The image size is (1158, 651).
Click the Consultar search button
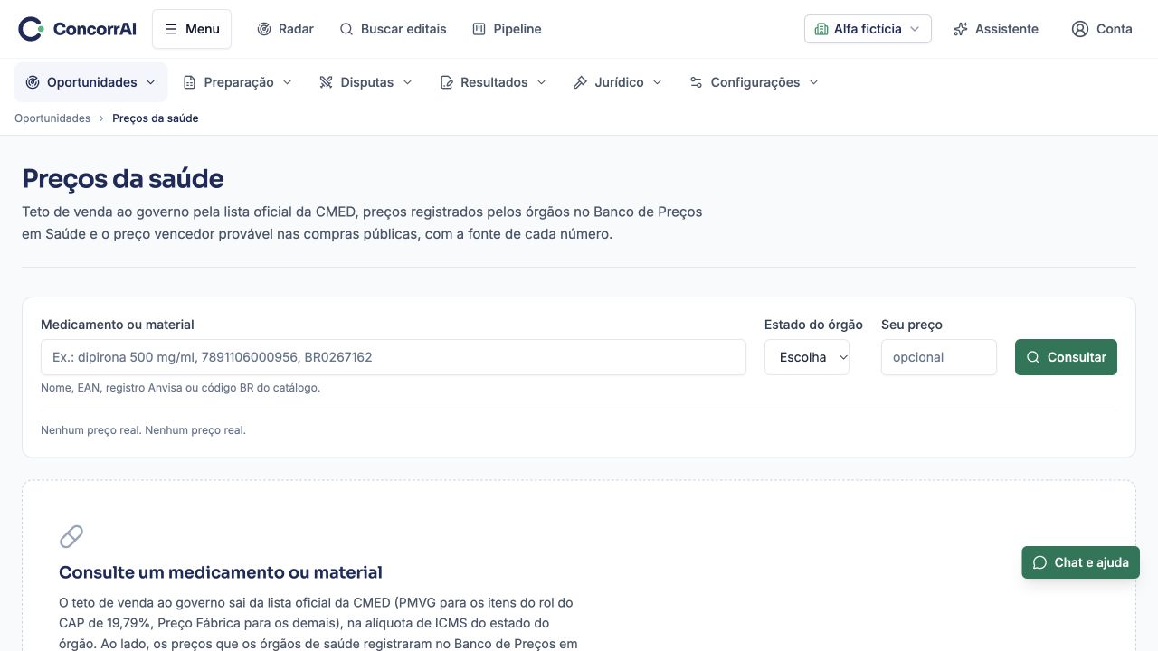click(x=1066, y=357)
